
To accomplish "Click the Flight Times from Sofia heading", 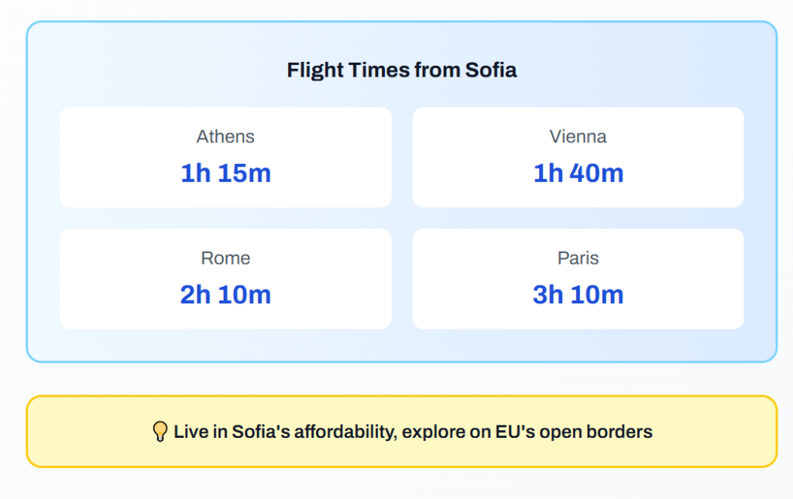I will click(x=401, y=70).
